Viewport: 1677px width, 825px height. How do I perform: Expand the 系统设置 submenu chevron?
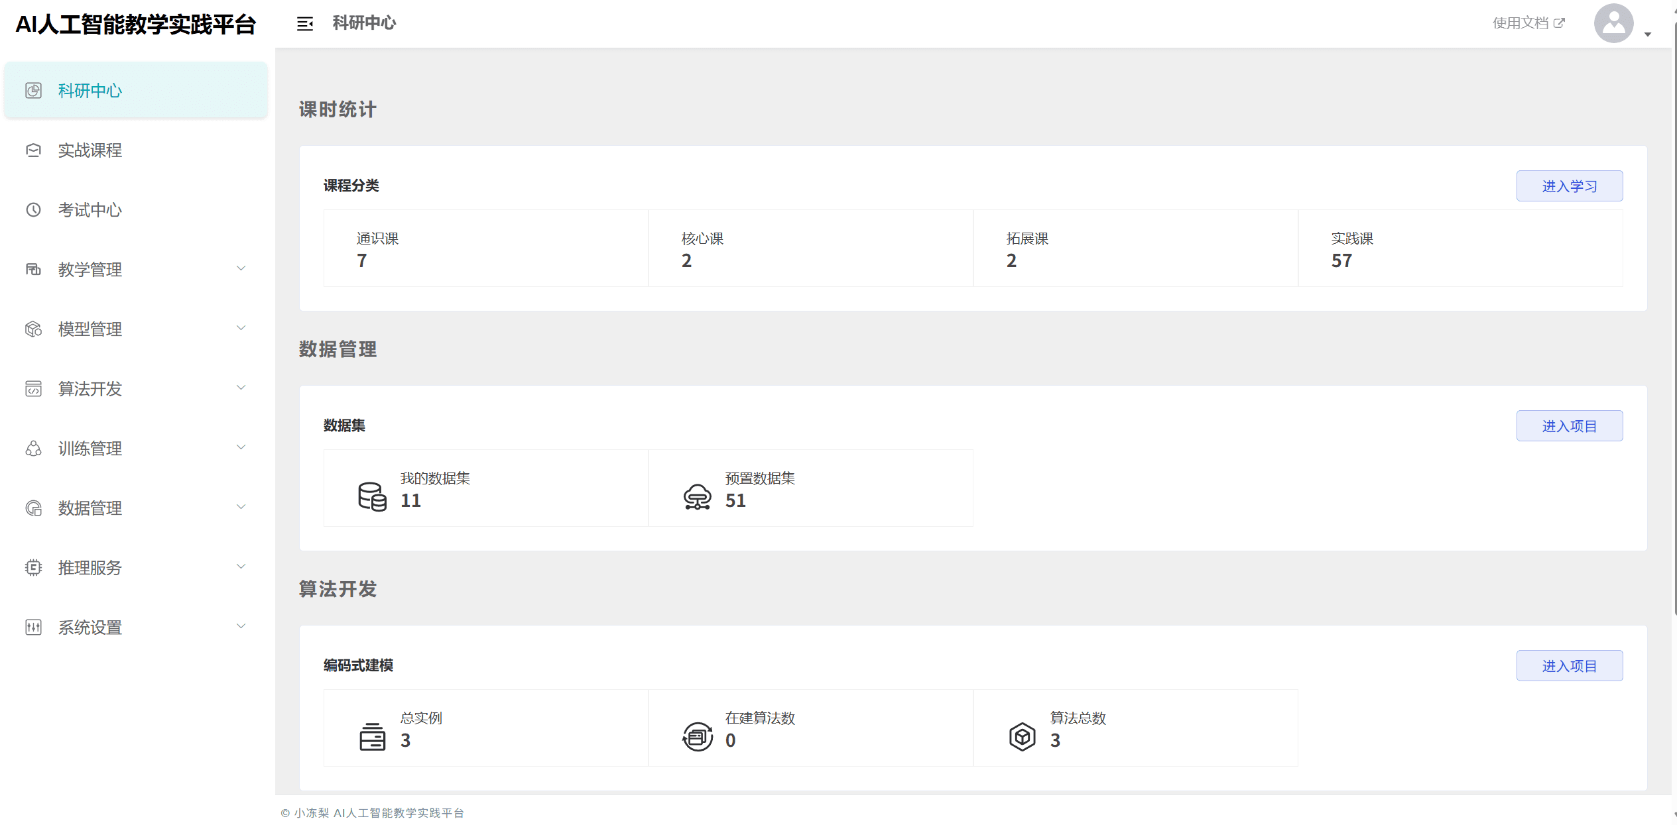click(241, 626)
